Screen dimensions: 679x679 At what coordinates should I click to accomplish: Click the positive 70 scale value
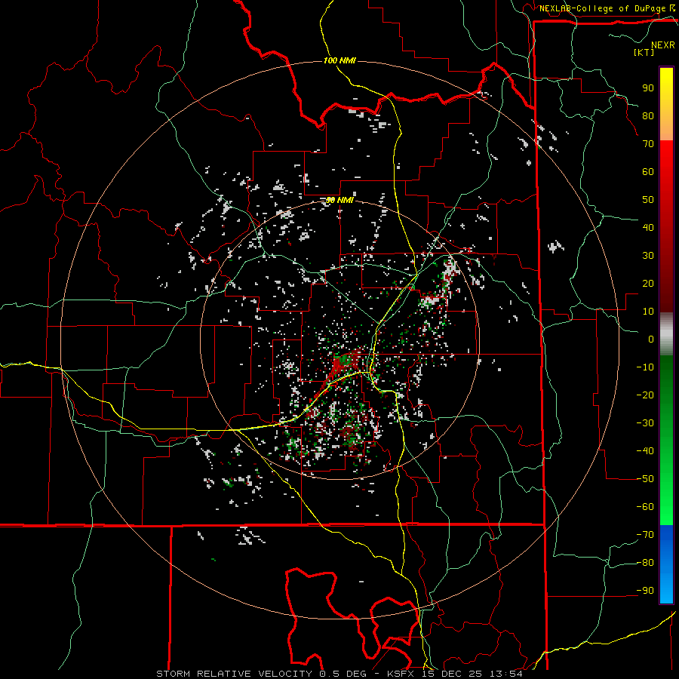point(648,144)
